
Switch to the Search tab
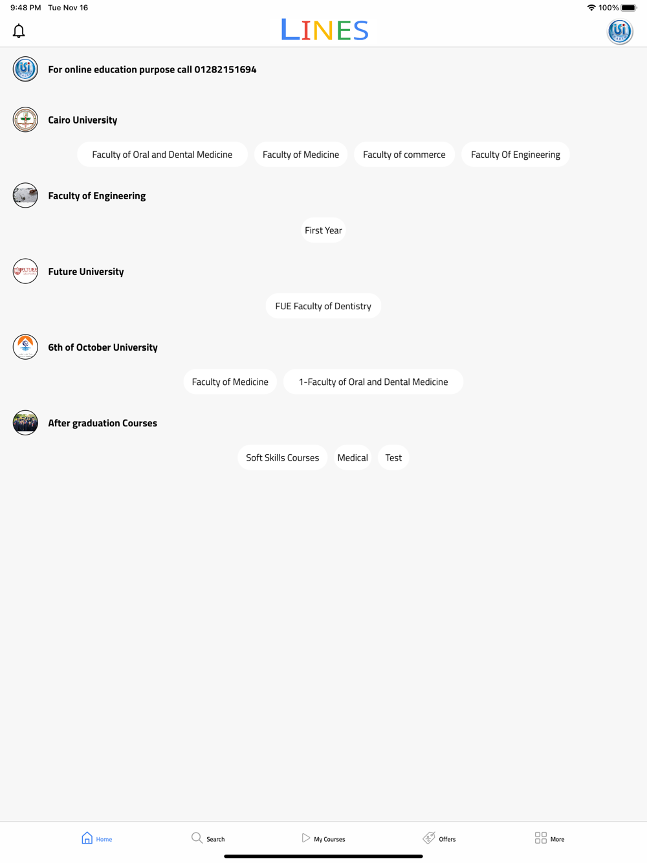click(x=208, y=838)
